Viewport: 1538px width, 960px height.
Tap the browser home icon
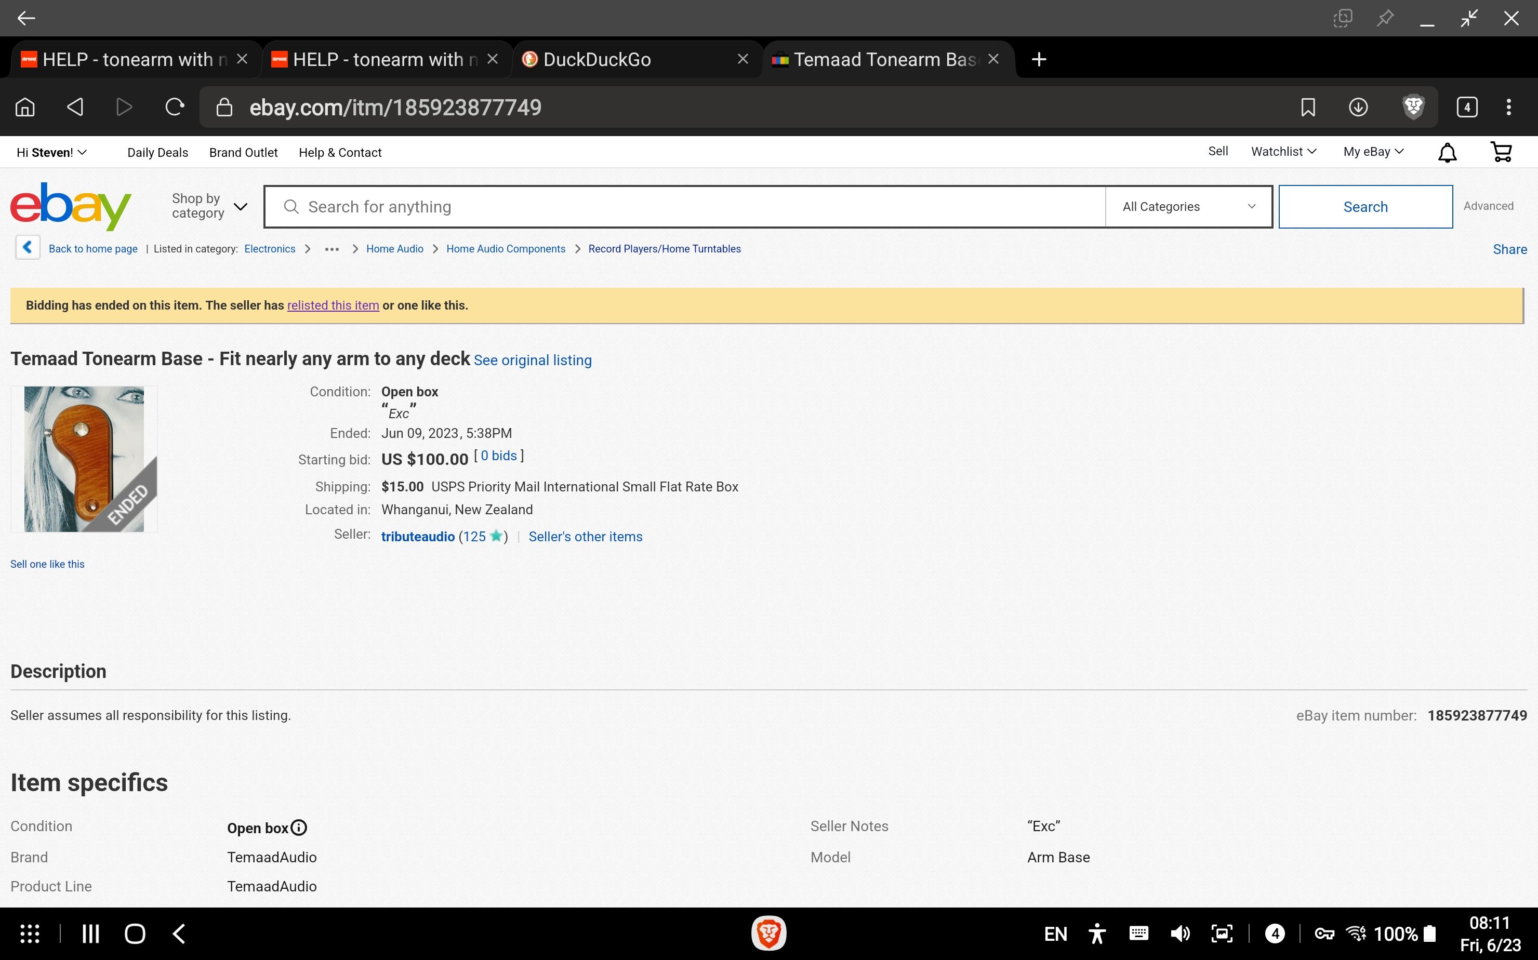25,108
